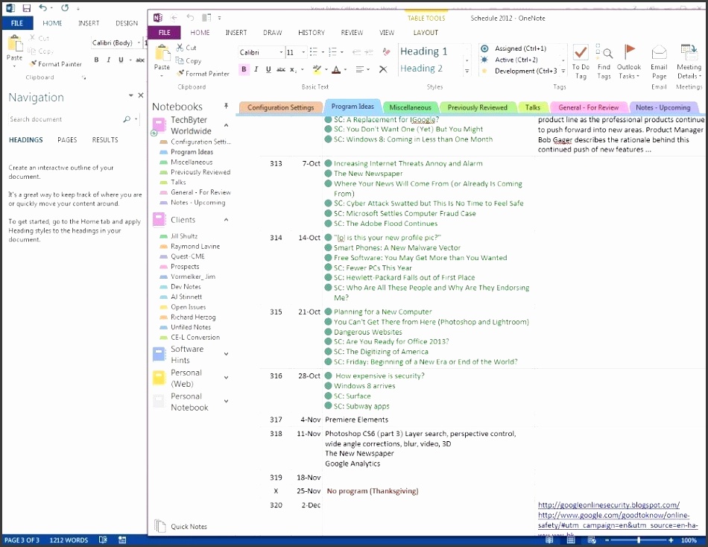
Task: Click the Meeting Details icon
Action: (x=689, y=54)
